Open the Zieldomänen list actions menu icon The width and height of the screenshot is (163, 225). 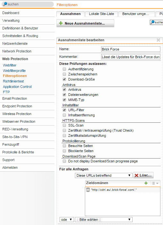pyautogui.click(x=155, y=183)
